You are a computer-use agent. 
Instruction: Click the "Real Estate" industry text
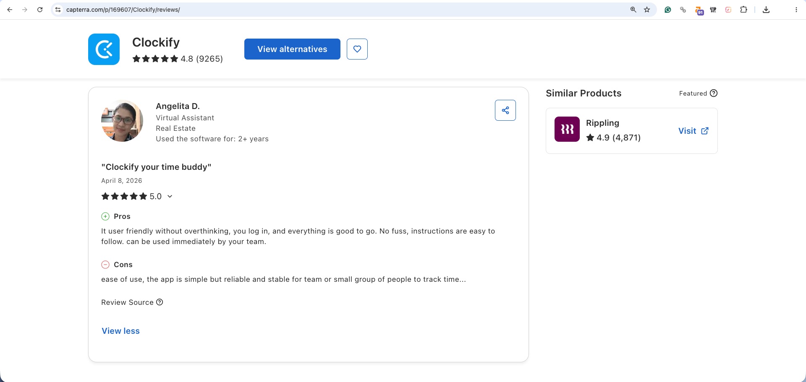point(175,128)
